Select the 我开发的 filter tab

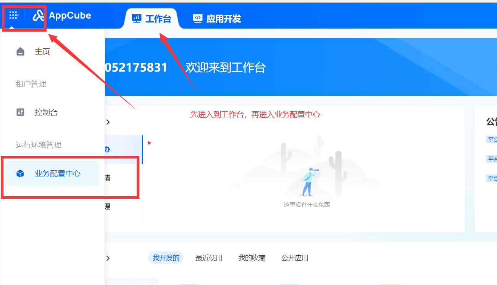pyautogui.click(x=166, y=258)
